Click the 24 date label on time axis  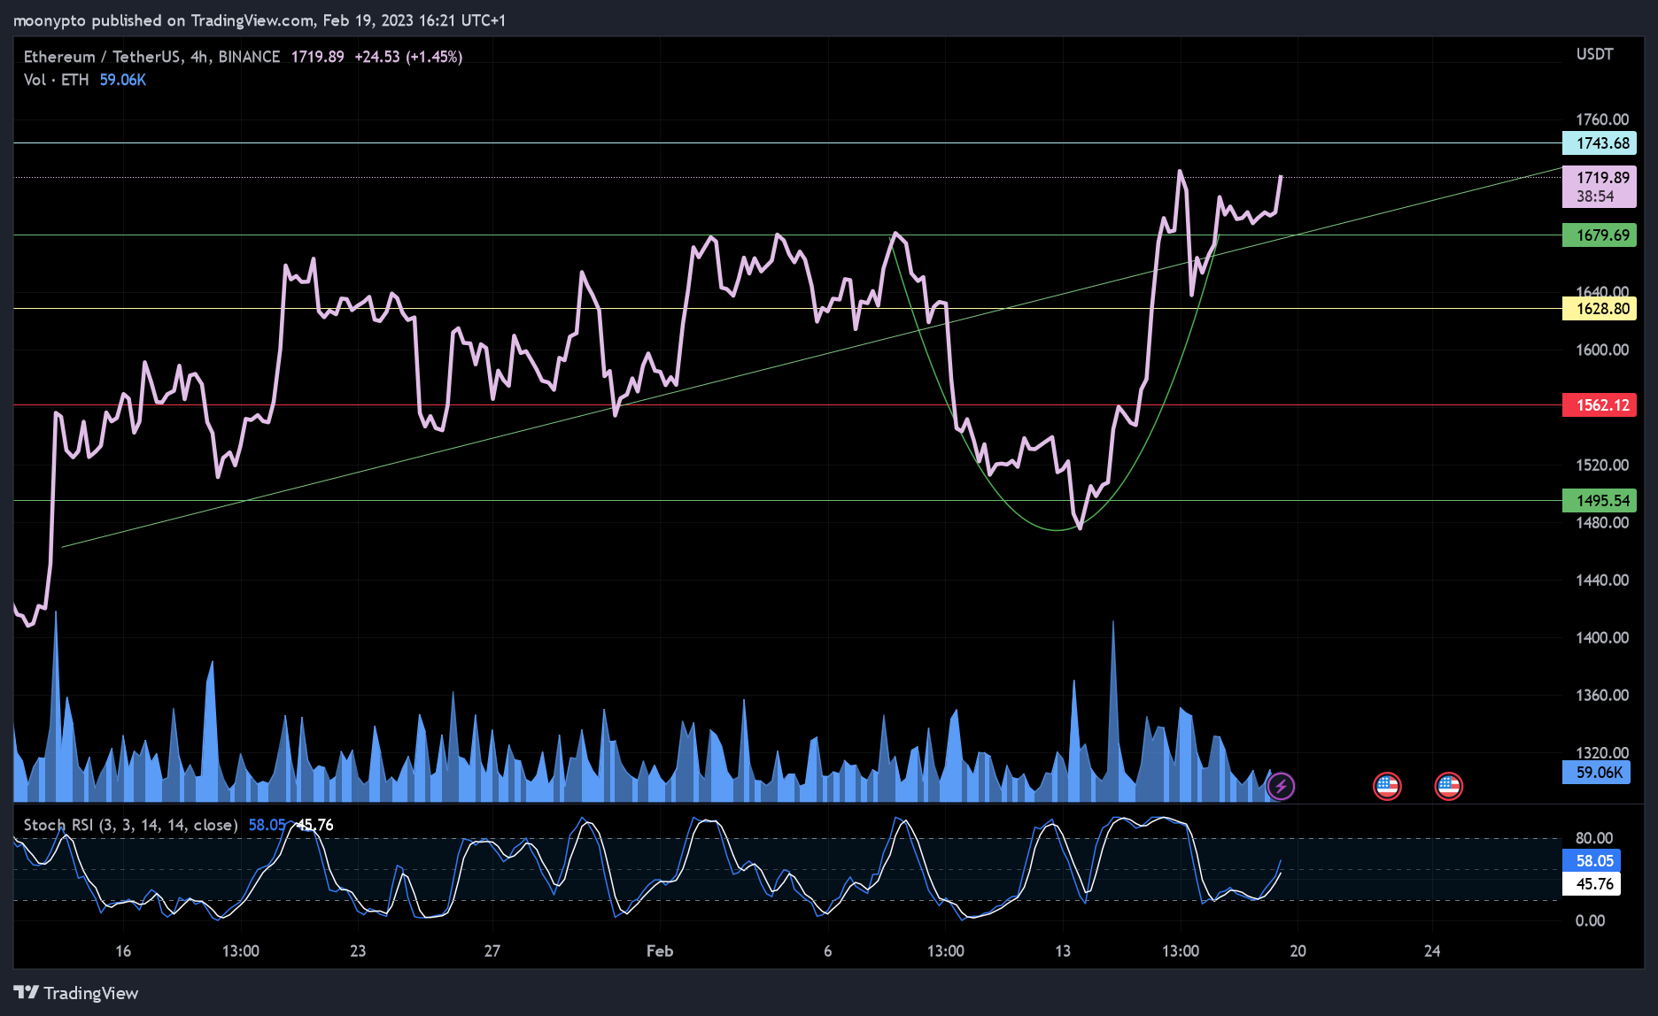click(1432, 951)
